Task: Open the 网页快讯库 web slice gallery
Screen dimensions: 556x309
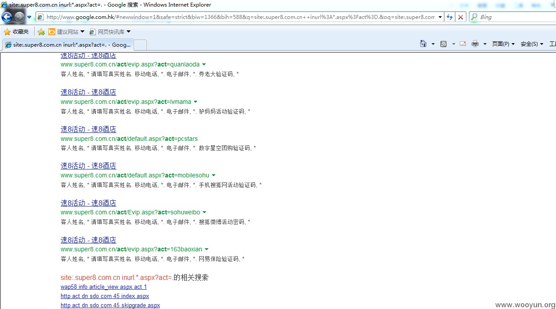Action: coord(107,32)
